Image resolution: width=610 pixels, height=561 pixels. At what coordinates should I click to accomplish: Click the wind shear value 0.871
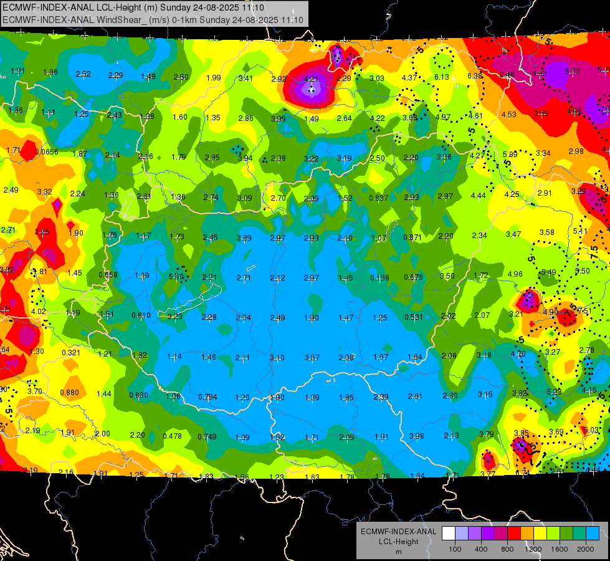pos(412,237)
